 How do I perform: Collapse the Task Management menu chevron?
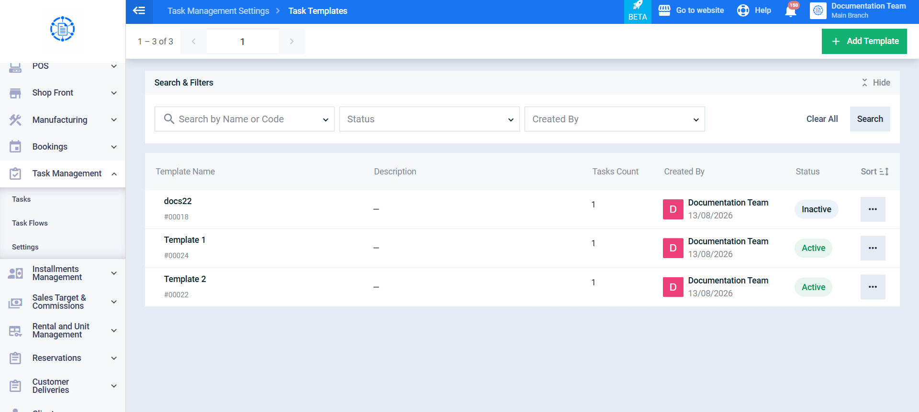(114, 173)
